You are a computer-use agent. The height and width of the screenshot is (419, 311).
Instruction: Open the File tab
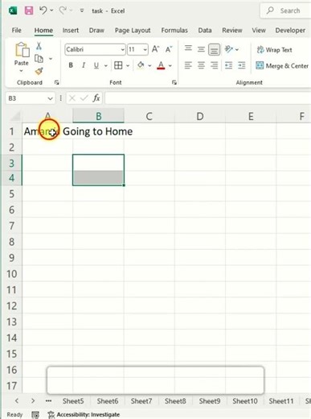(16, 30)
